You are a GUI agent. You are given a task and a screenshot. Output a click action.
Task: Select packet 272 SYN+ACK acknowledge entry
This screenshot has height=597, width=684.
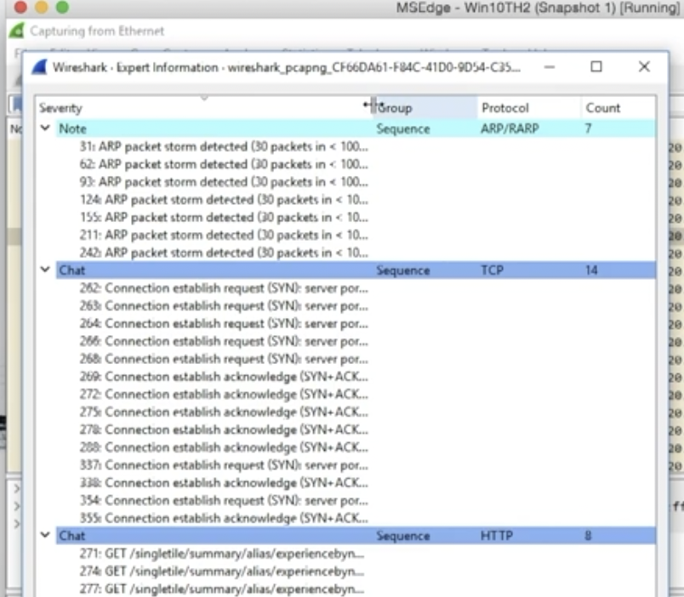pyautogui.click(x=224, y=395)
